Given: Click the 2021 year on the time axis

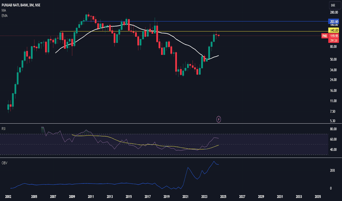Looking at the screenshot, I should tap(185, 197).
